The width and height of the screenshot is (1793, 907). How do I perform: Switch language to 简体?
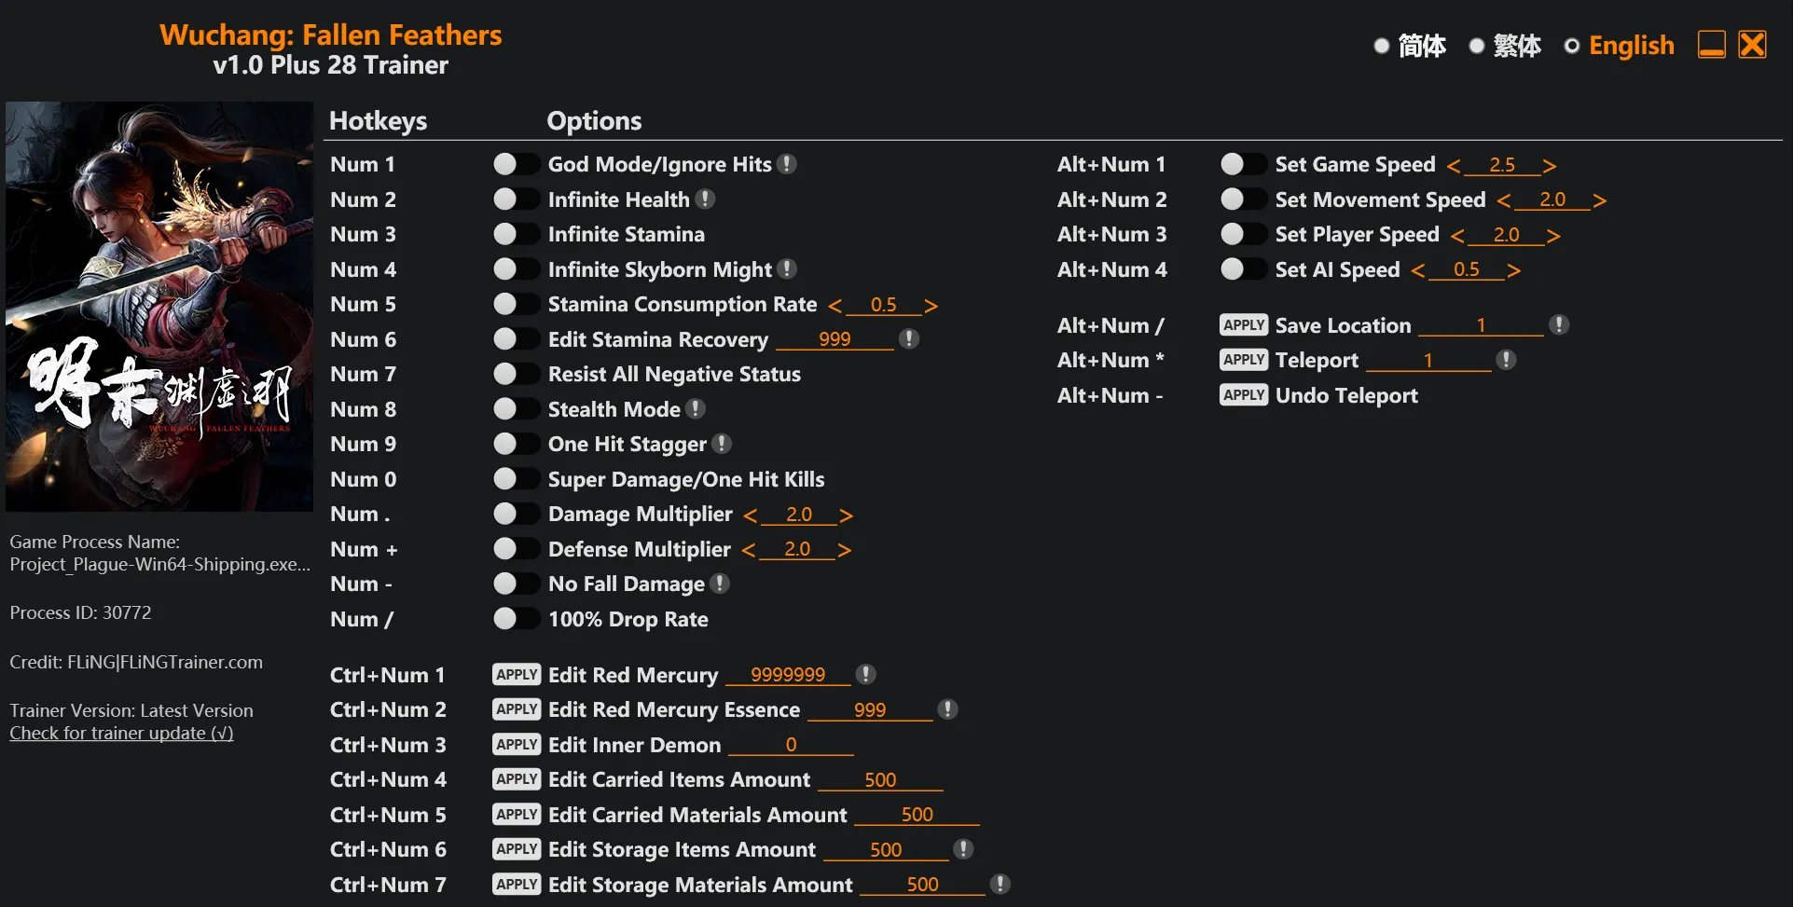point(1382,46)
